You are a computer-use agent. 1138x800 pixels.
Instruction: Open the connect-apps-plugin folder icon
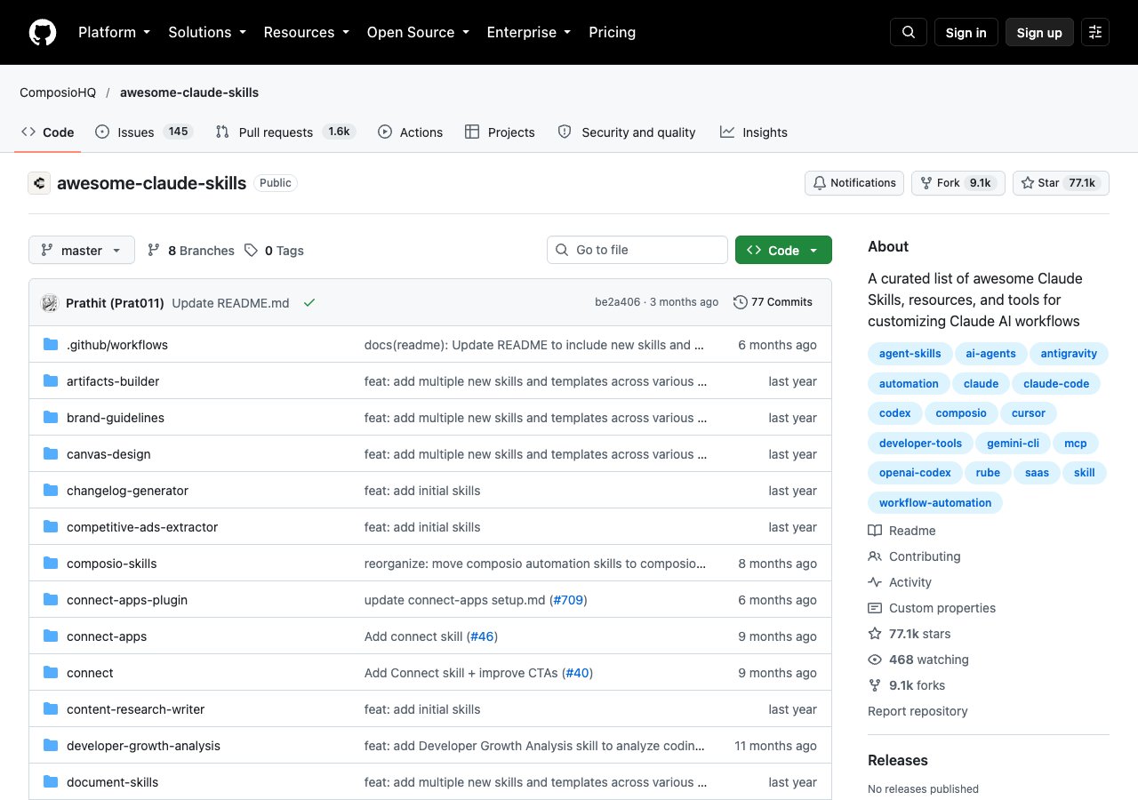tap(51, 600)
